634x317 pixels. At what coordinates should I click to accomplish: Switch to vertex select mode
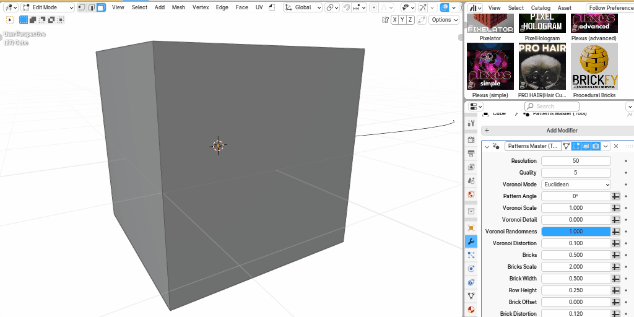click(82, 7)
